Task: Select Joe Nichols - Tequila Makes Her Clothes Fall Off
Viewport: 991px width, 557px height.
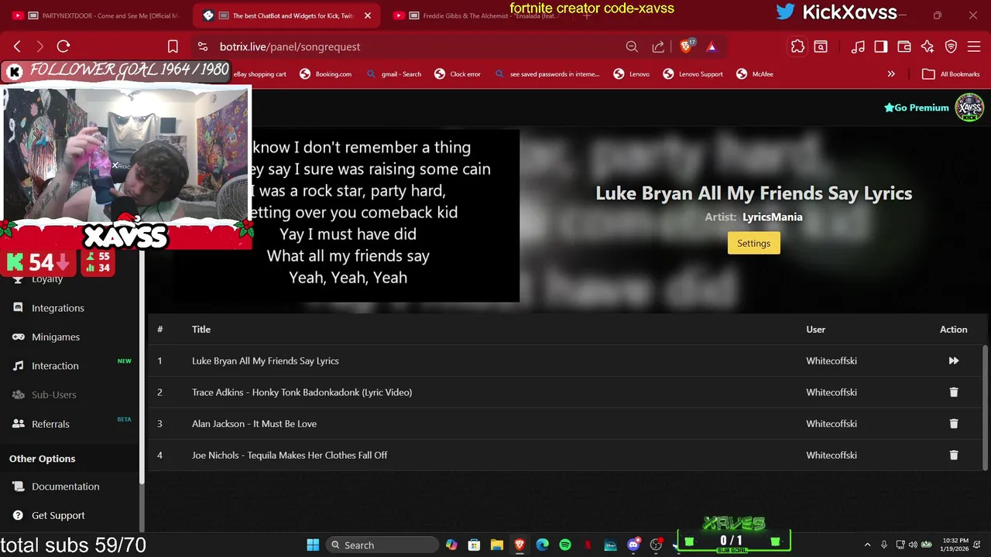Action: [x=290, y=455]
